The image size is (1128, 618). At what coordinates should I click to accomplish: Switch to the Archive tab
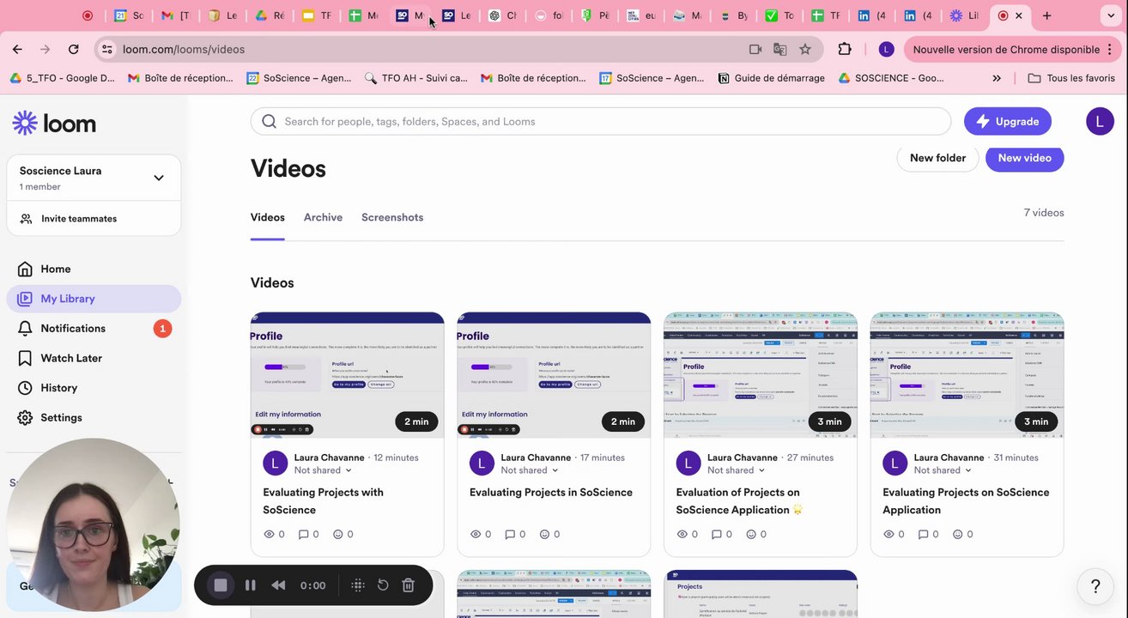[x=323, y=218]
